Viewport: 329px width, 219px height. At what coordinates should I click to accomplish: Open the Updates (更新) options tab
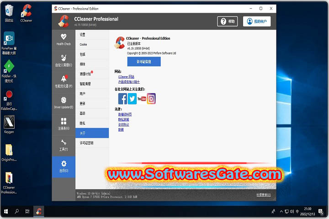point(92,104)
